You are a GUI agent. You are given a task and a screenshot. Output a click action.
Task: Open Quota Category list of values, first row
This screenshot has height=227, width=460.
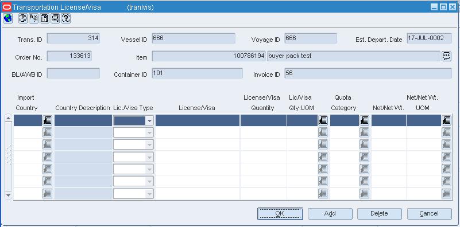pos(364,120)
